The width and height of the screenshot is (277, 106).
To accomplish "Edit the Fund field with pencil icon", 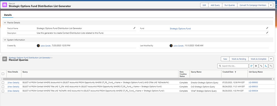I will tap(267, 28).
